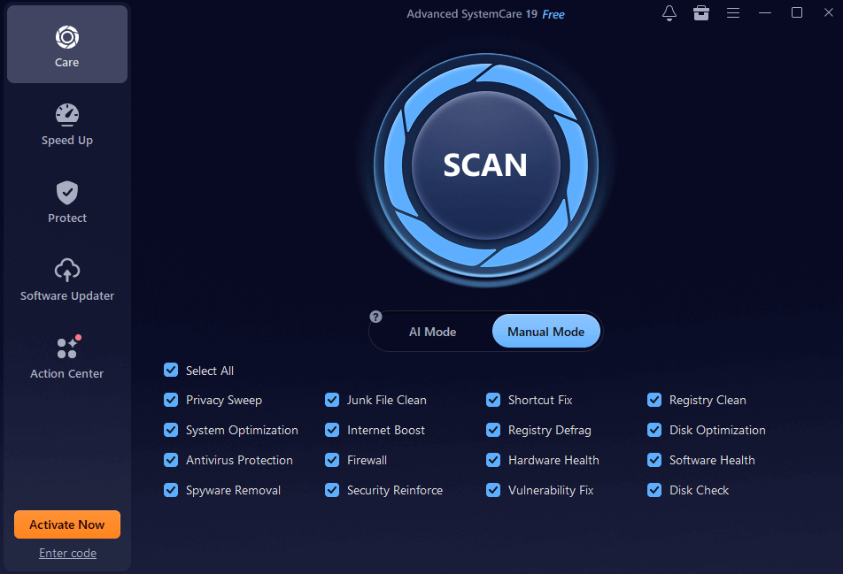
Task: Open the notifications bell
Action: click(669, 13)
